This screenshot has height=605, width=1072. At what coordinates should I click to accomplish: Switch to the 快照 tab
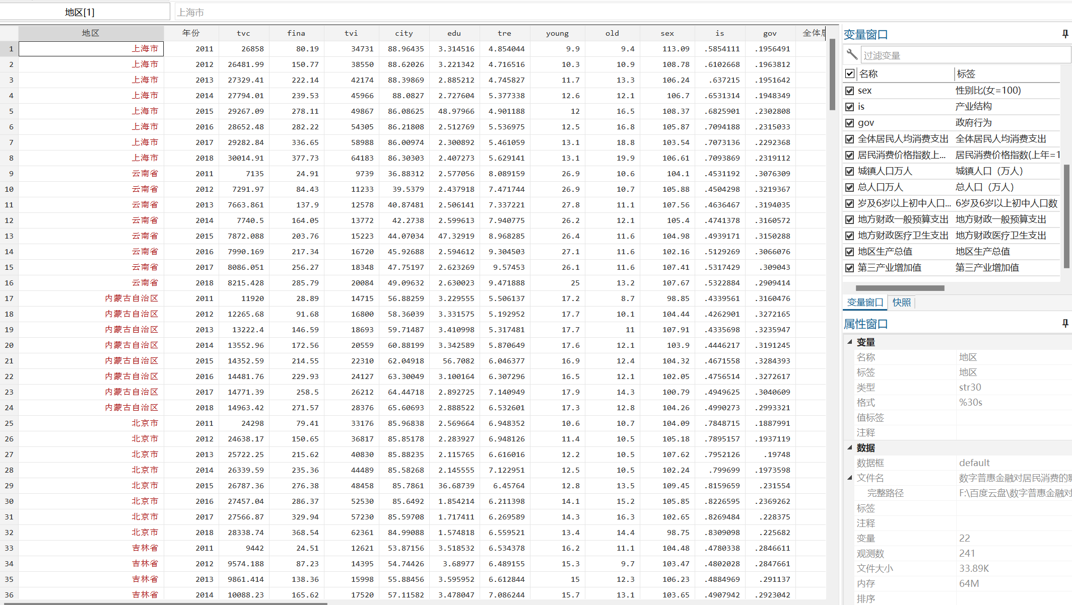tap(901, 302)
